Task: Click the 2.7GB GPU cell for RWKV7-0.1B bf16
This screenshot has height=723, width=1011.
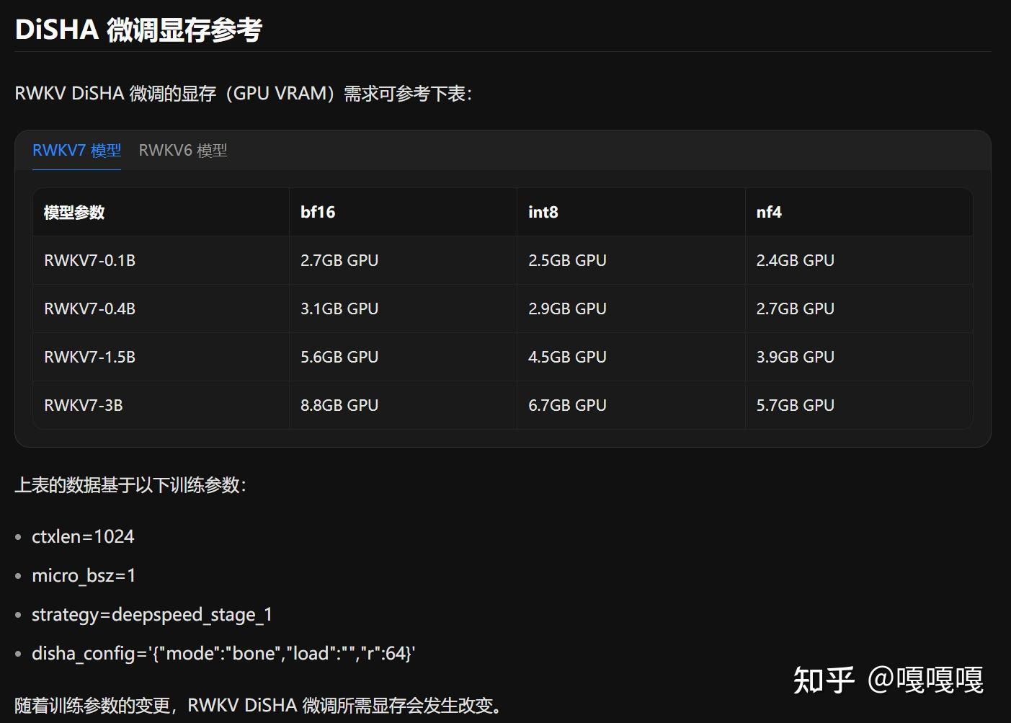Action: click(x=339, y=260)
